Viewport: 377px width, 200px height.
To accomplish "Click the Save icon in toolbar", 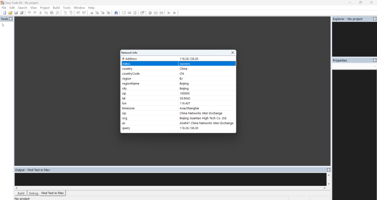I will coord(16,13).
